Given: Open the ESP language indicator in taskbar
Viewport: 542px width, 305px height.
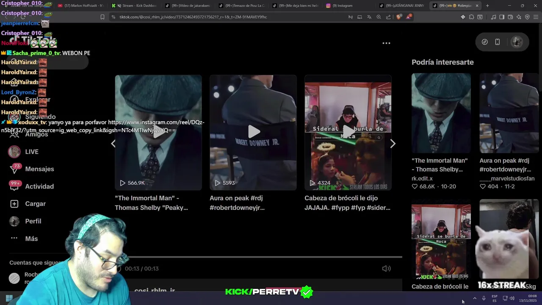Looking at the screenshot, I should [495, 298].
